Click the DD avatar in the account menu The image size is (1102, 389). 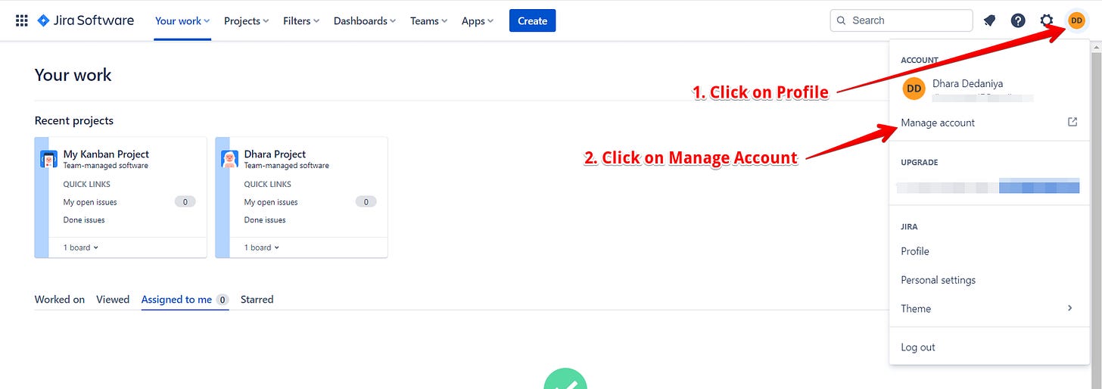tap(914, 89)
